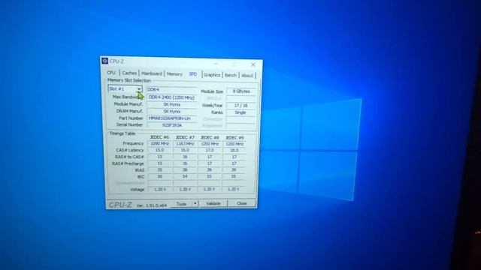Click the DDR4 memory type field
The image size is (481, 270).
coord(172,89)
